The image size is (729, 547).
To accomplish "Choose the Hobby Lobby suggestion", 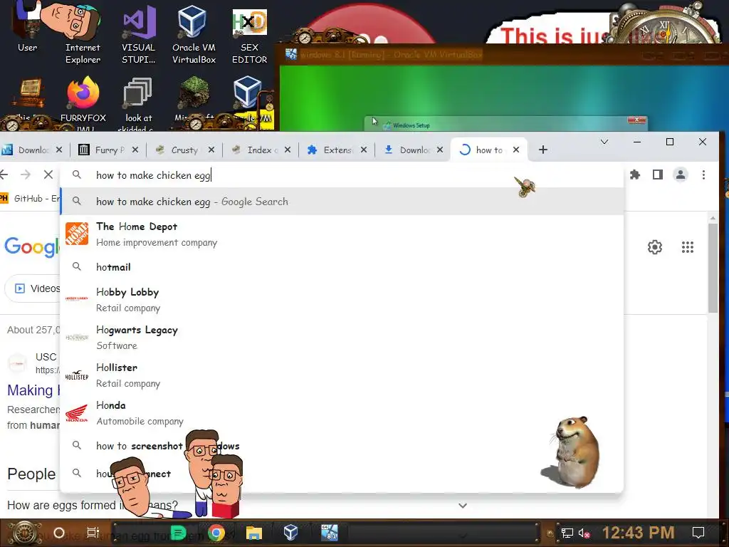I will (342, 300).
